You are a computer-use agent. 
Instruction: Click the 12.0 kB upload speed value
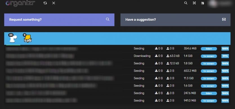pyautogui.click(x=174, y=63)
